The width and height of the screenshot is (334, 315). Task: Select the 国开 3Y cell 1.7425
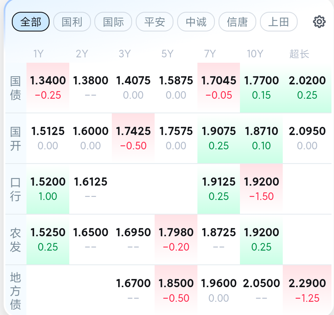click(133, 138)
